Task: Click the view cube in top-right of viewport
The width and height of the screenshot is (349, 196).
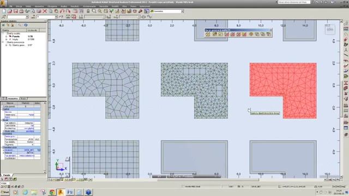Action: [330, 29]
